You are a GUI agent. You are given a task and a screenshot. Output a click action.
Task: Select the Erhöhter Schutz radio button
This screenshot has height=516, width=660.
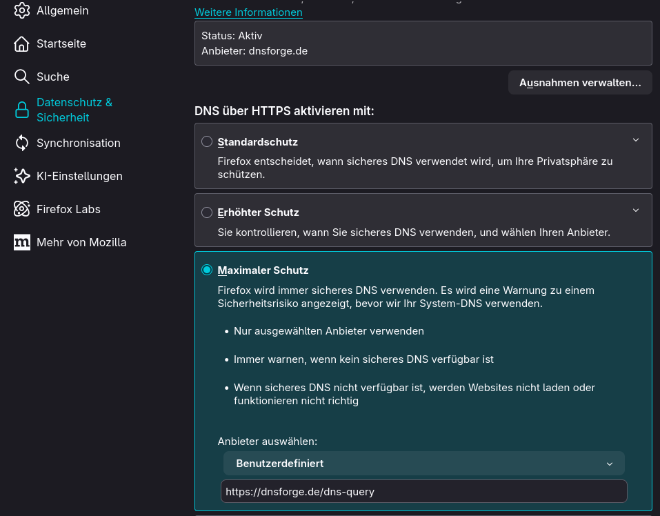[207, 212]
